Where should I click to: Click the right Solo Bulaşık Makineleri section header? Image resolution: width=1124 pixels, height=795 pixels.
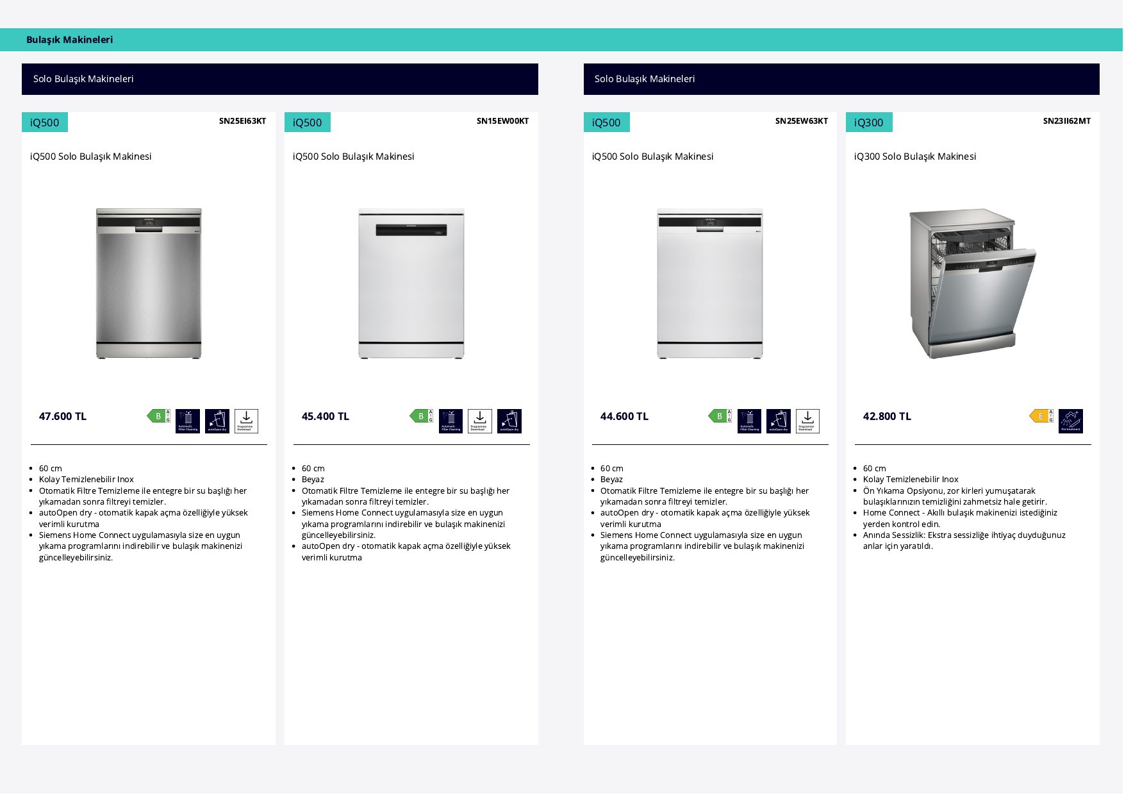click(x=841, y=79)
